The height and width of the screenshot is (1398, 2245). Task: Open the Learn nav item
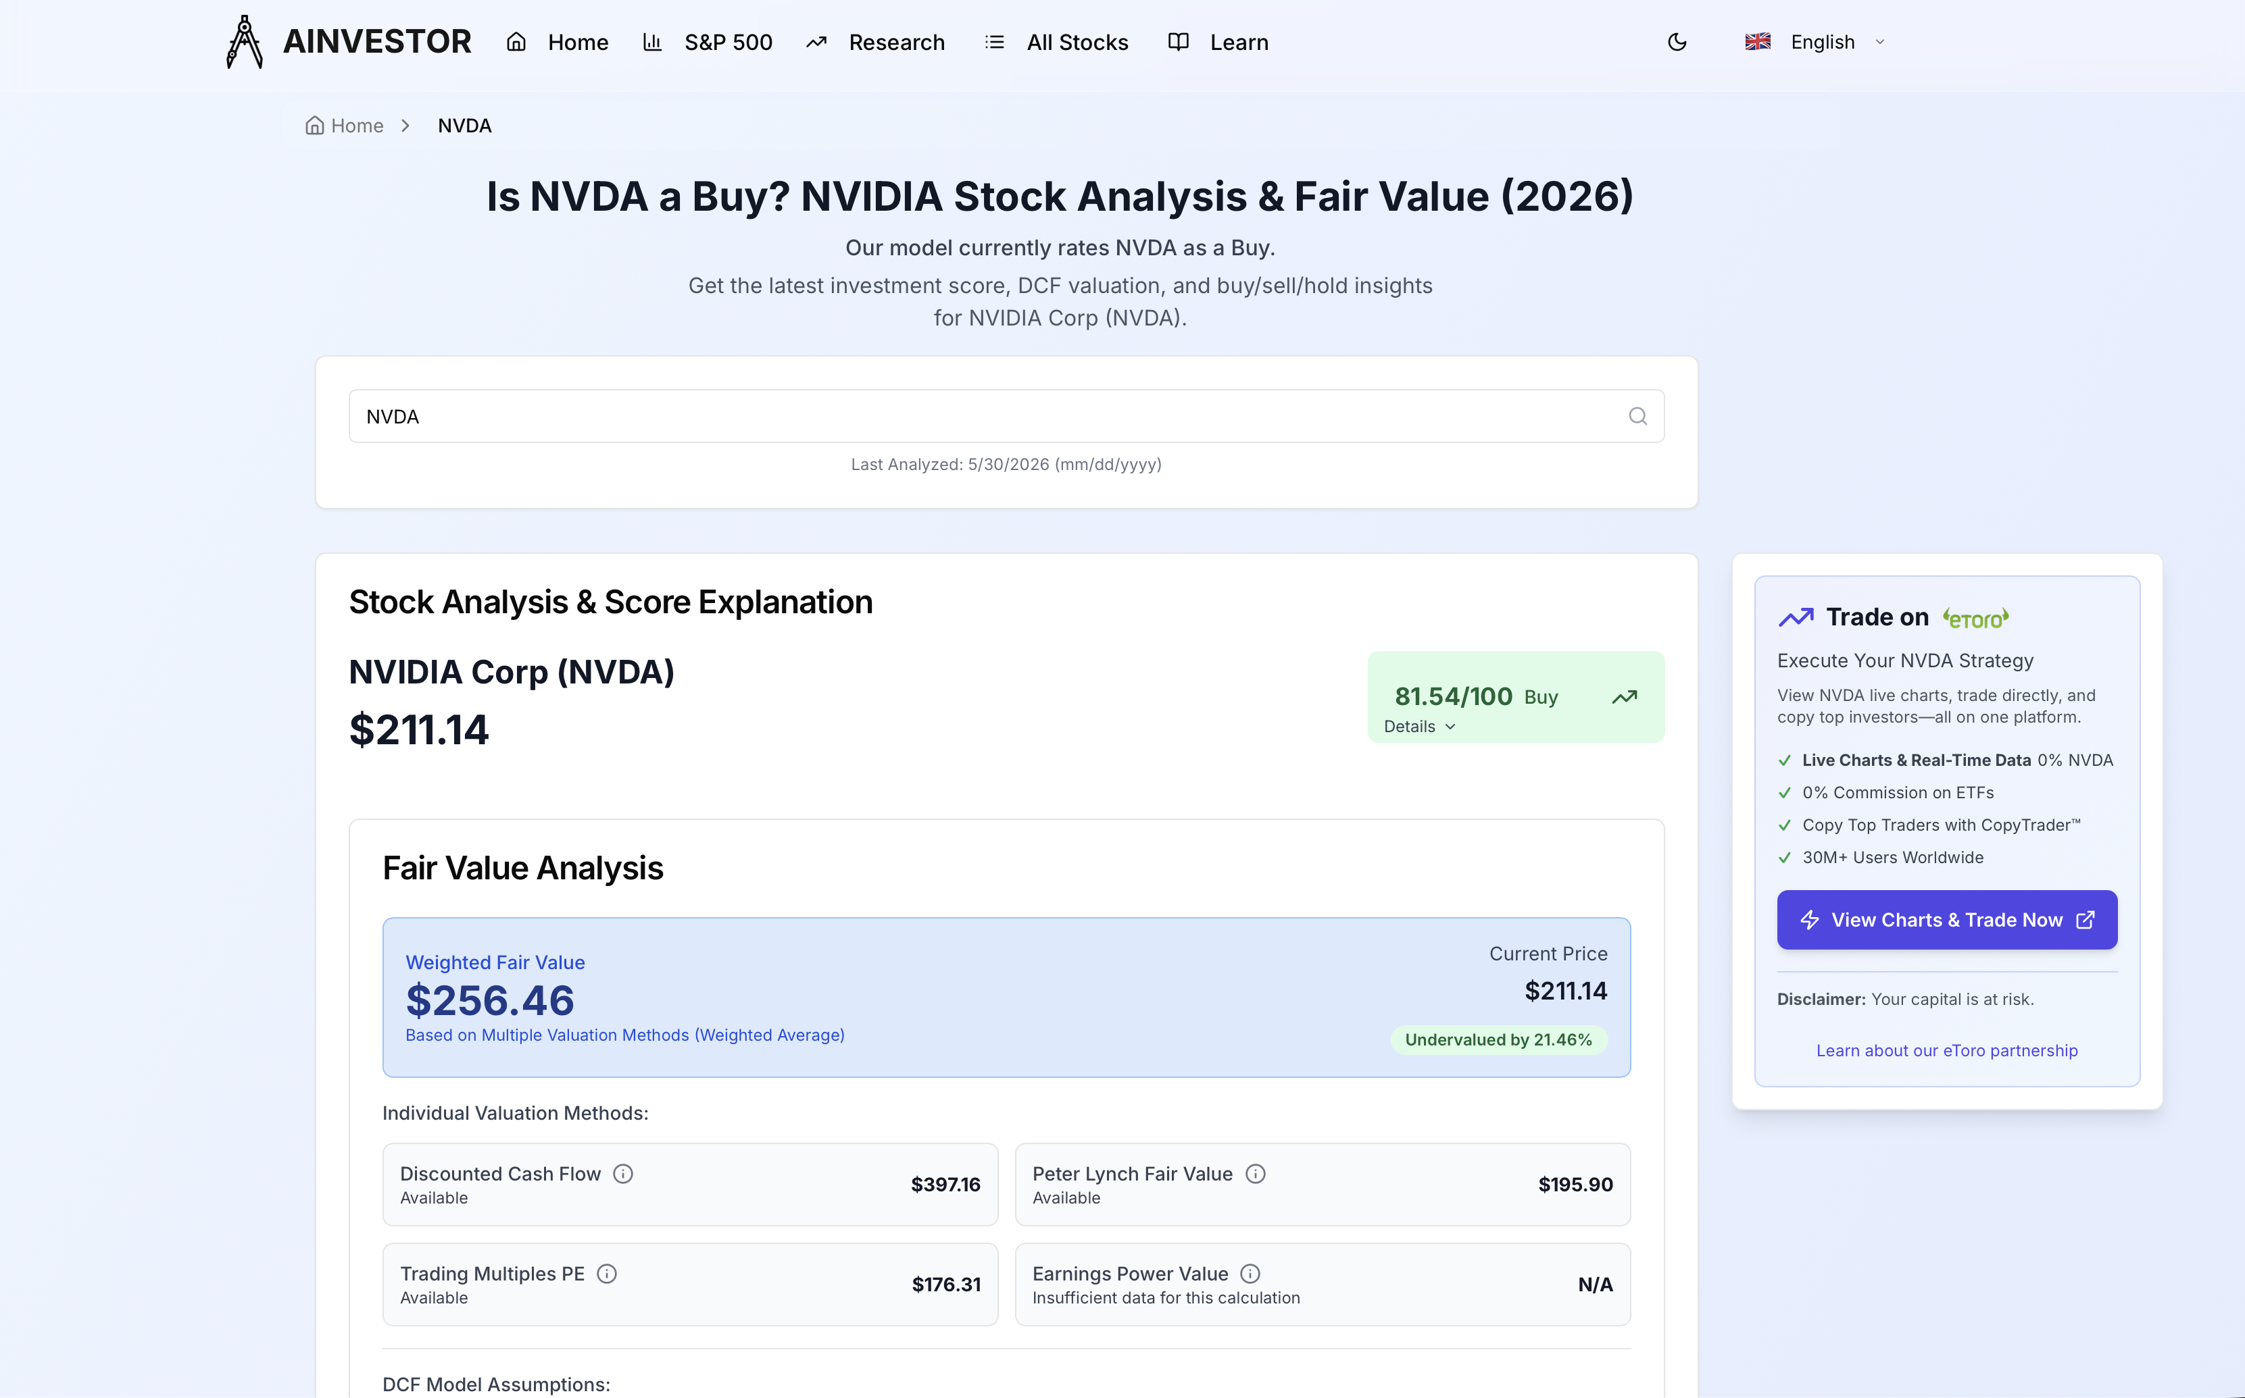point(1239,43)
